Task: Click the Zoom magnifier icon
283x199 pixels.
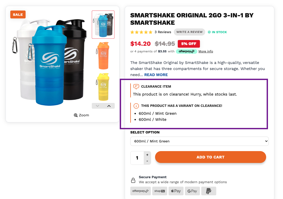Action: (76, 115)
